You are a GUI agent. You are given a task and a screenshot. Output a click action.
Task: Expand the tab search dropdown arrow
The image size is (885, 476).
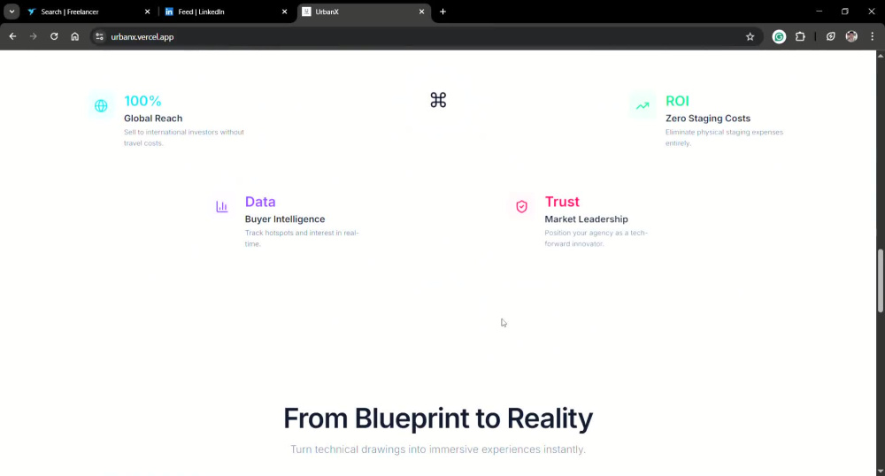tap(12, 12)
